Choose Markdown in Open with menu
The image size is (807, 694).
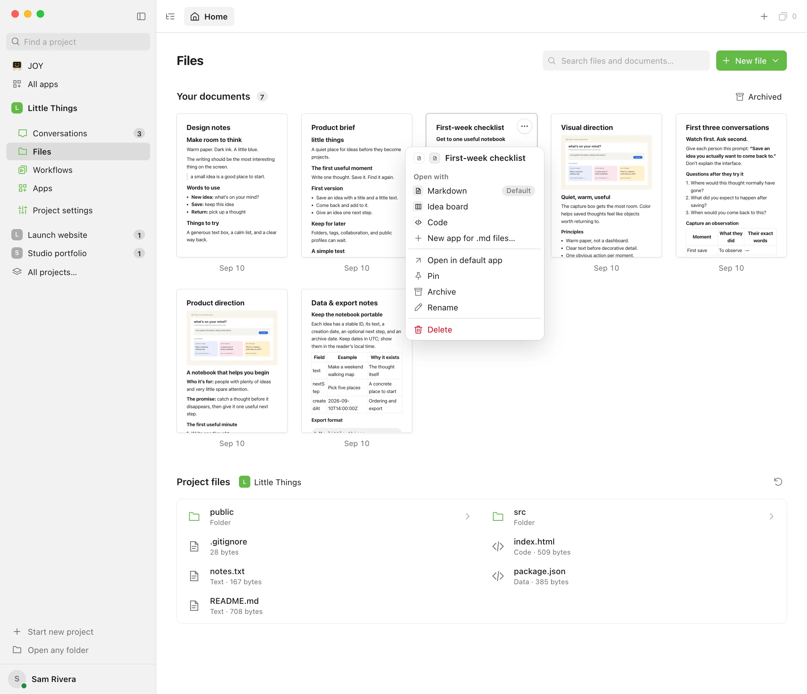coord(474,191)
